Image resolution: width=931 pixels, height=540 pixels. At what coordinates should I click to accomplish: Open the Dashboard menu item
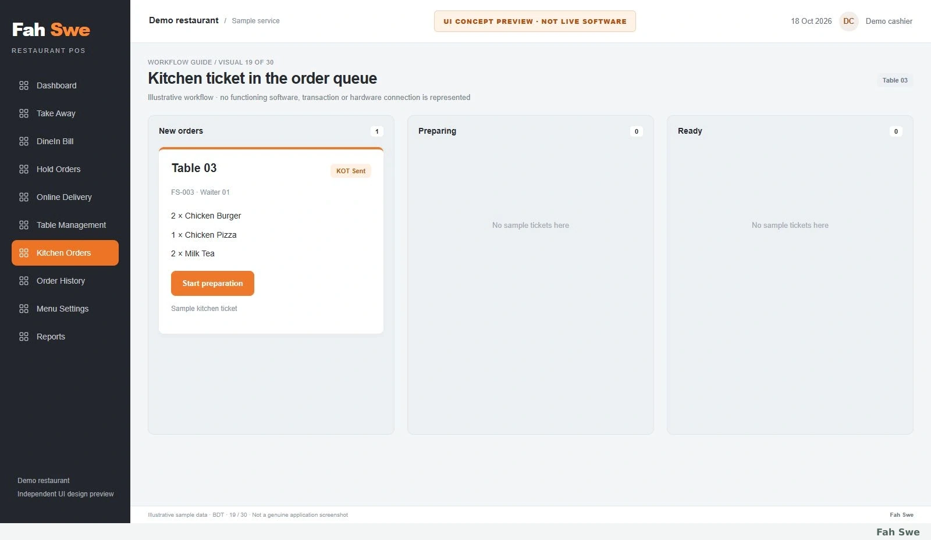pyautogui.click(x=65, y=85)
